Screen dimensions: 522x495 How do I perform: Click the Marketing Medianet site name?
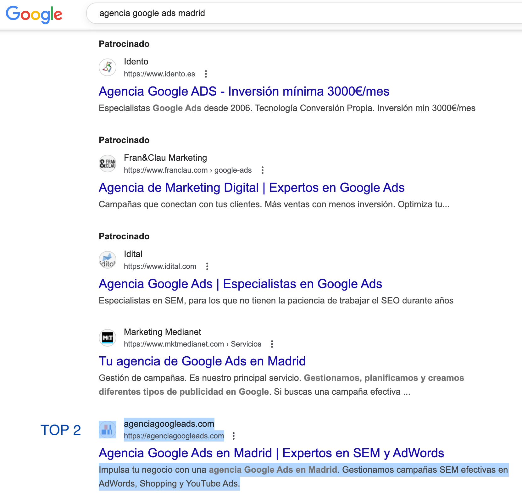click(162, 332)
